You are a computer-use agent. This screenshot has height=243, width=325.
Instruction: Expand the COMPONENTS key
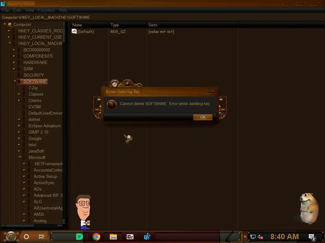[x=14, y=56]
